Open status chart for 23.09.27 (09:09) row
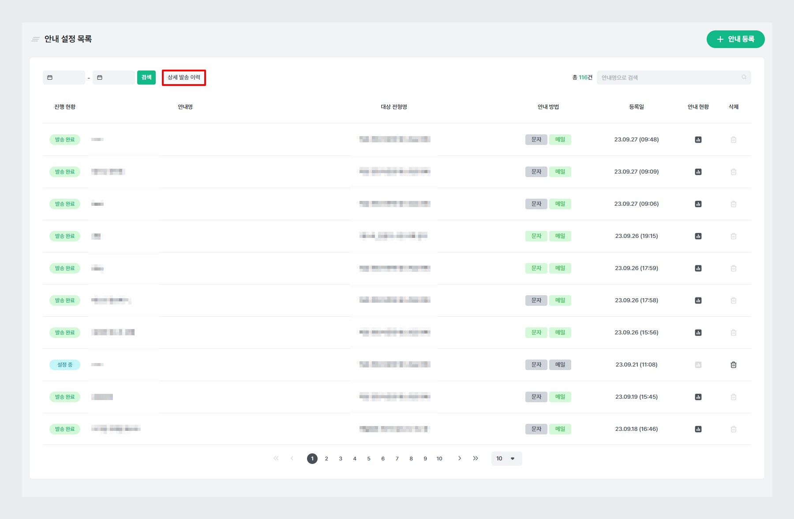This screenshot has width=794, height=519. click(698, 172)
